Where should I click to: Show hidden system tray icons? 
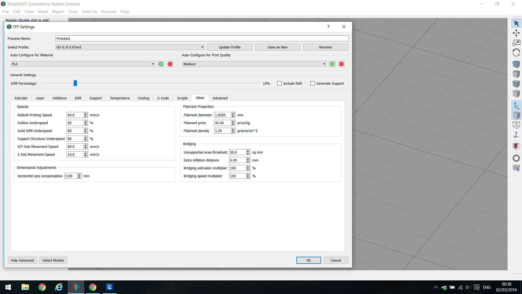tap(436, 287)
